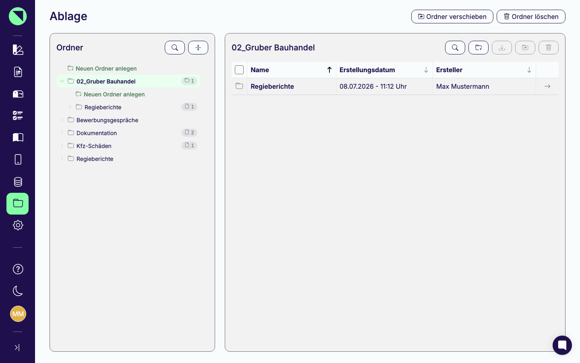The image size is (580, 363).
Task: Open the MM user avatar
Action: (x=18, y=314)
